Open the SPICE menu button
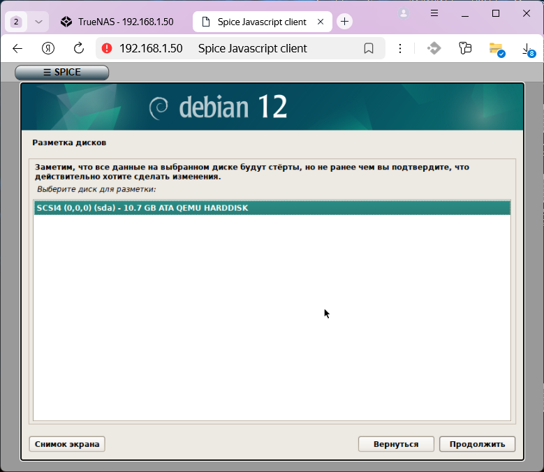Viewport: 544px width, 472px height. (61, 72)
